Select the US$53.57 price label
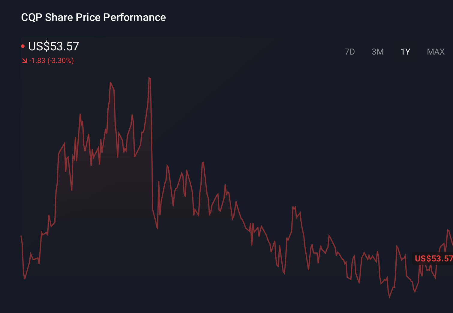Viewport: 453px width, 313px height. [53, 46]
